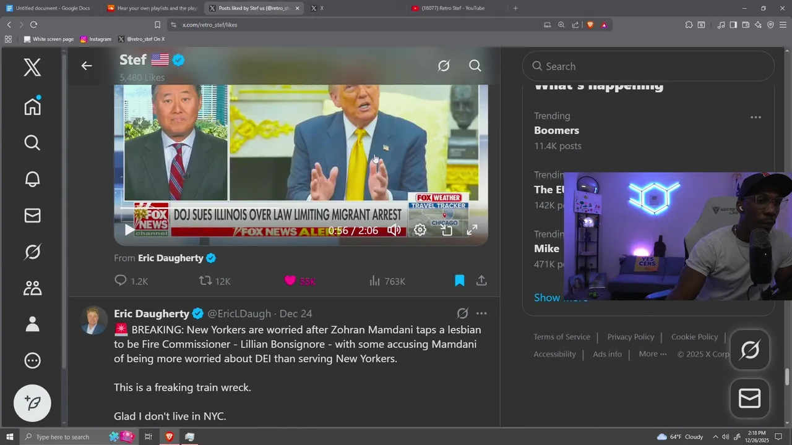The height and width of the screenshot is (445, 792).
Task: Open Cookie Policy link
Action: 694,337
